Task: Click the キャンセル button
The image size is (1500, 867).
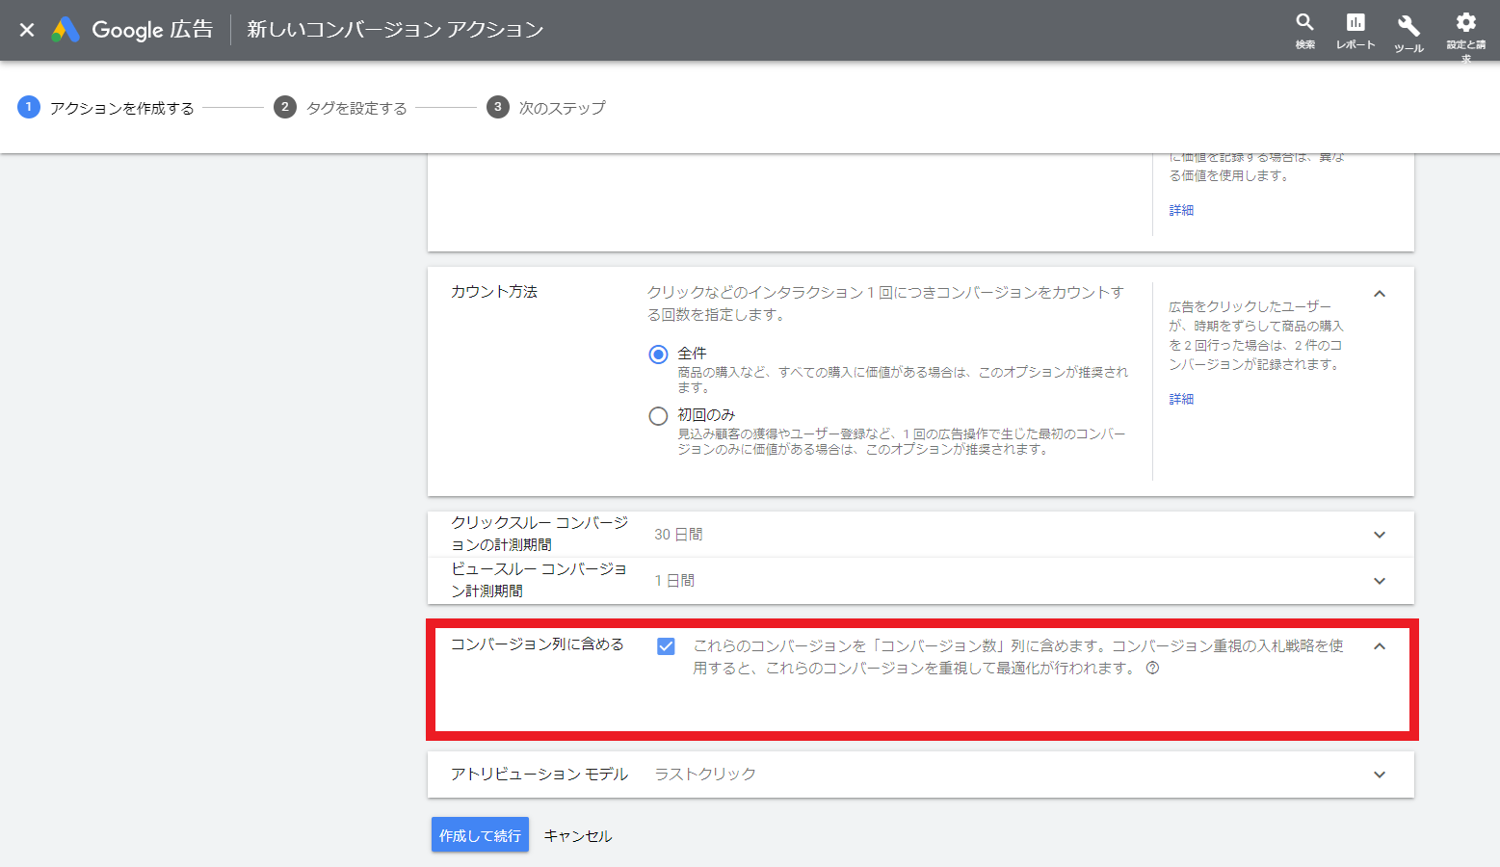Action: [x=578, y=835]
